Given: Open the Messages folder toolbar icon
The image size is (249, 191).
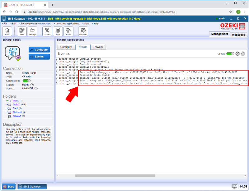Looking at the screenshot, I should click(32, 31).
